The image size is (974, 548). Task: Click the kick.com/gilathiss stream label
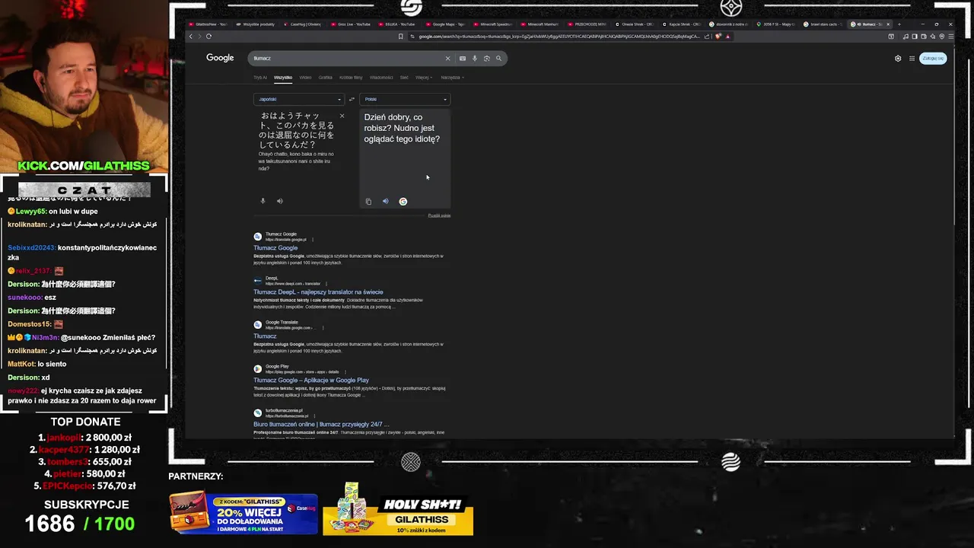pos(84,166)
